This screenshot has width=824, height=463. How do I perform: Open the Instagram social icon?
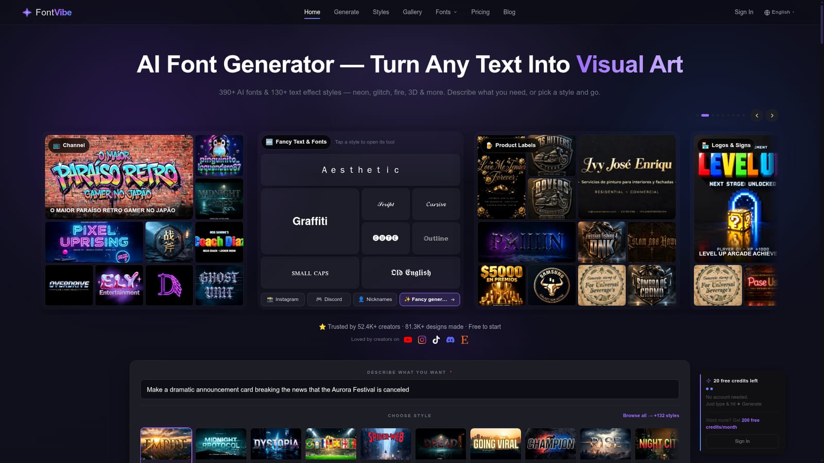[422, 340]
